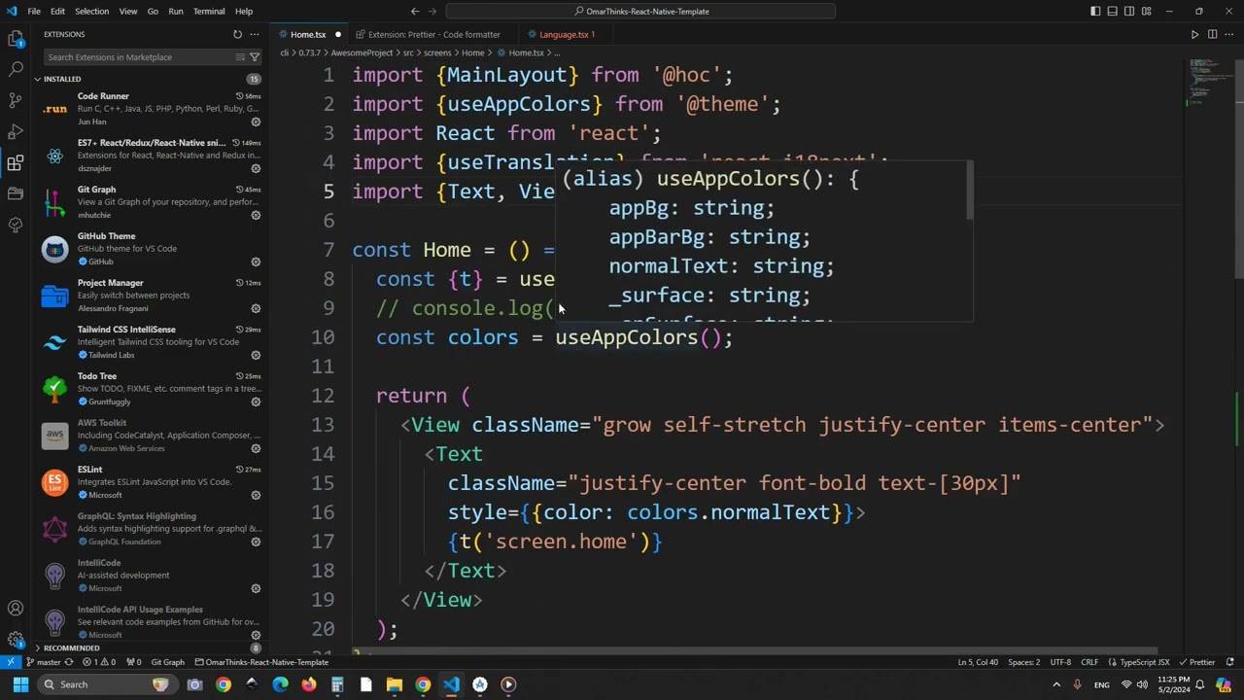The height and width of the screenshot is (700, 1244).
Task: Refresh the extensions list
Action: [237, 34]
